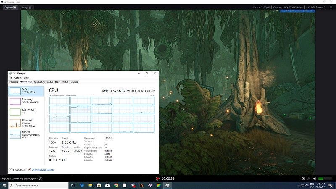
Task: Select Memory in the performance sidebar
Action: (26, 101)
